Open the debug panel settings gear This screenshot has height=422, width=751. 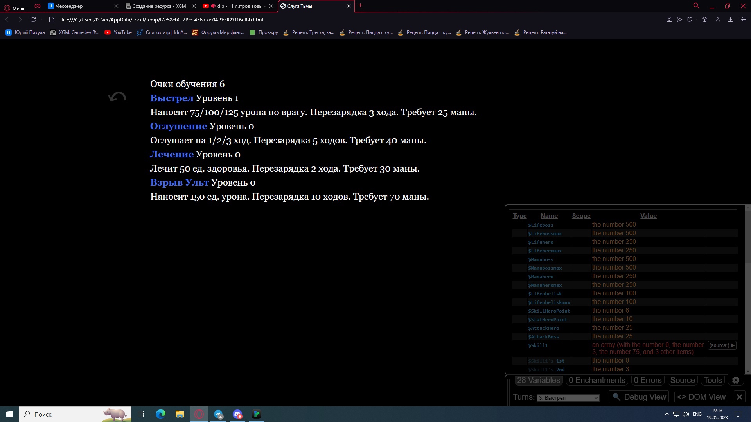click(735, 380)
